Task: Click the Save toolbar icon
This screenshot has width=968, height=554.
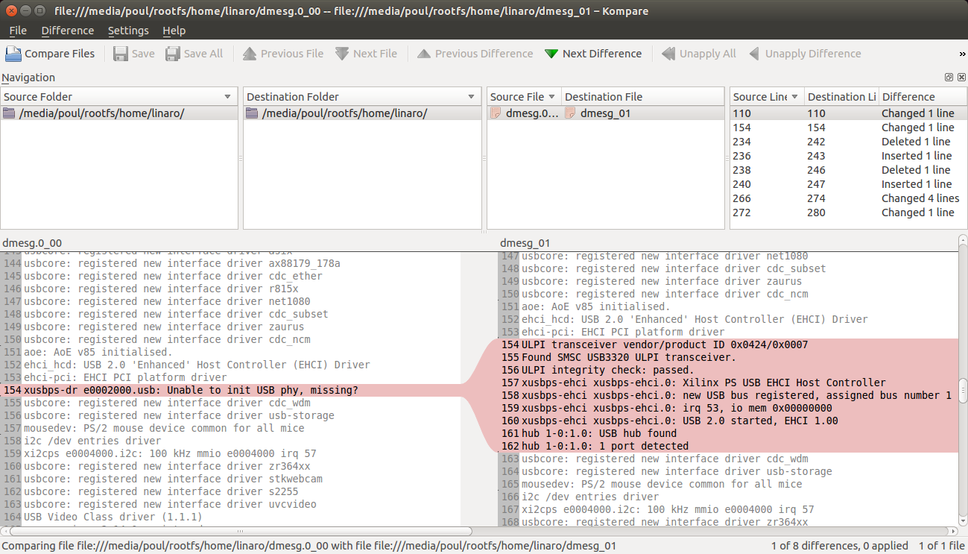Action: 121,54
